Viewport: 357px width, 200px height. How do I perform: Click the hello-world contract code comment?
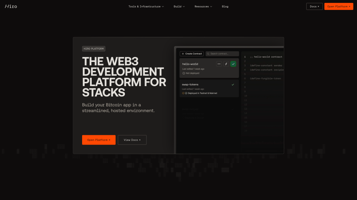coord(266,57)
